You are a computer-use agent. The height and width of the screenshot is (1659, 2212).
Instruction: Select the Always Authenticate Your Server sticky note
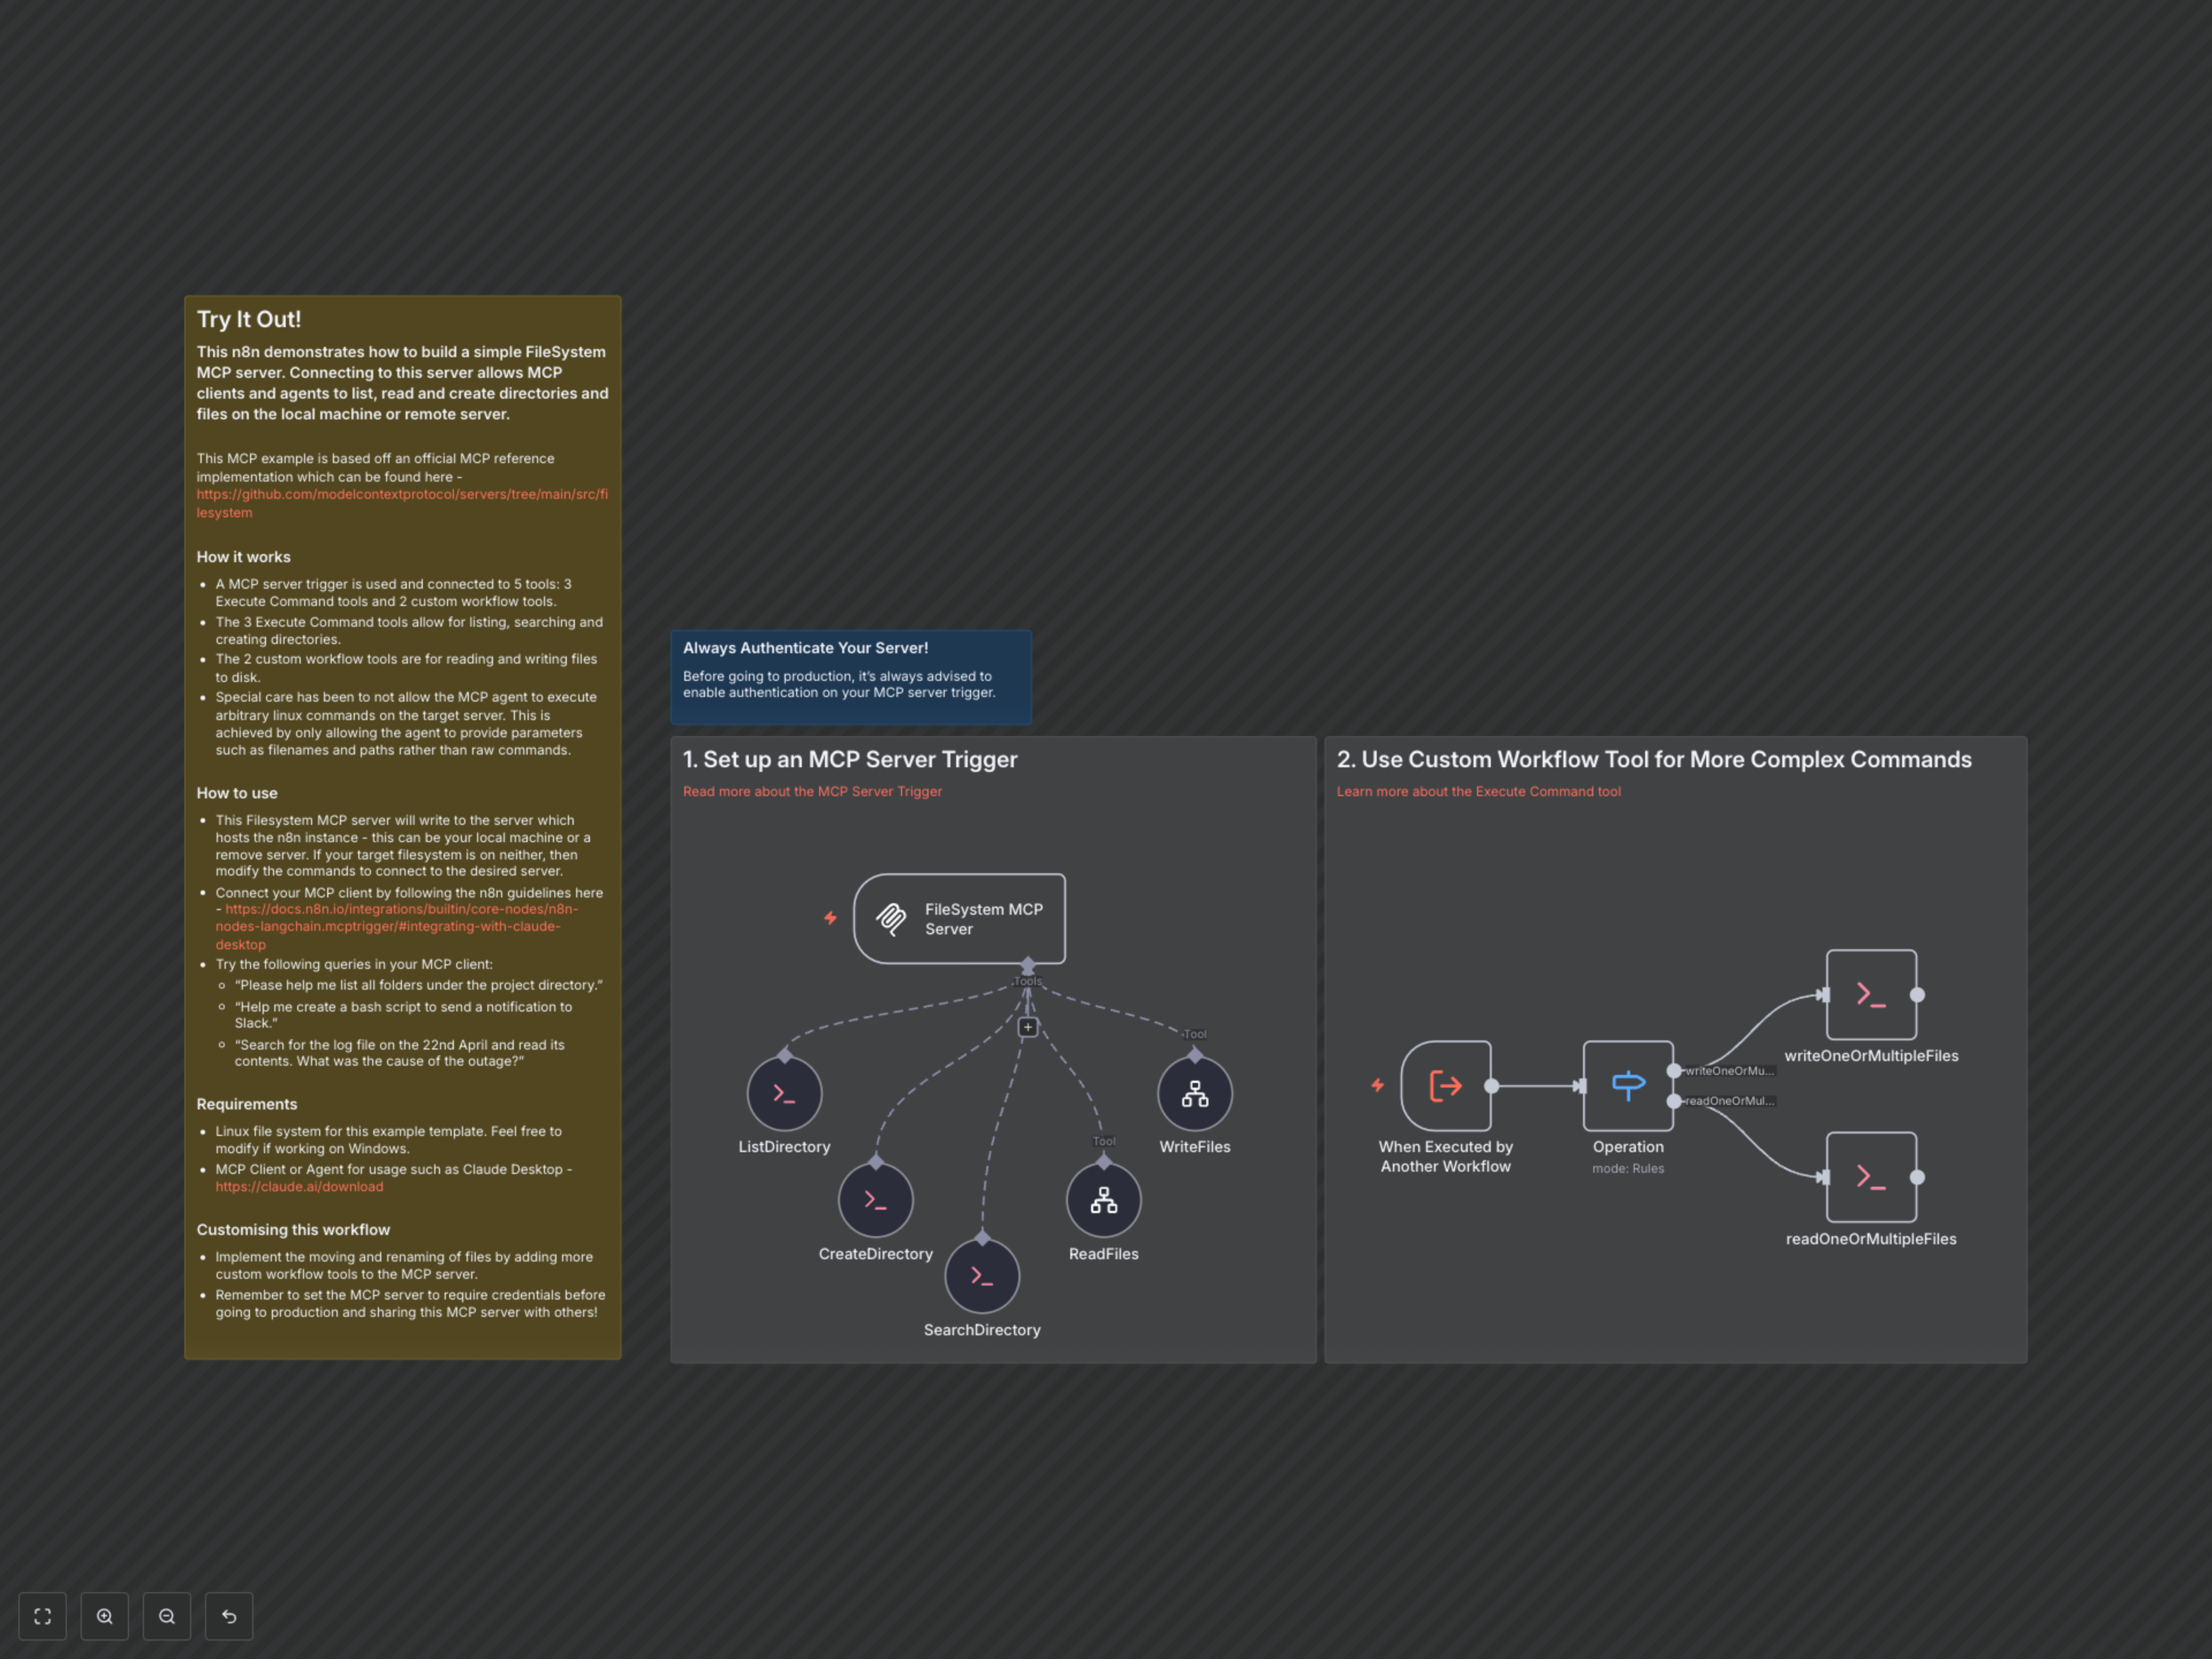point(850,677)
